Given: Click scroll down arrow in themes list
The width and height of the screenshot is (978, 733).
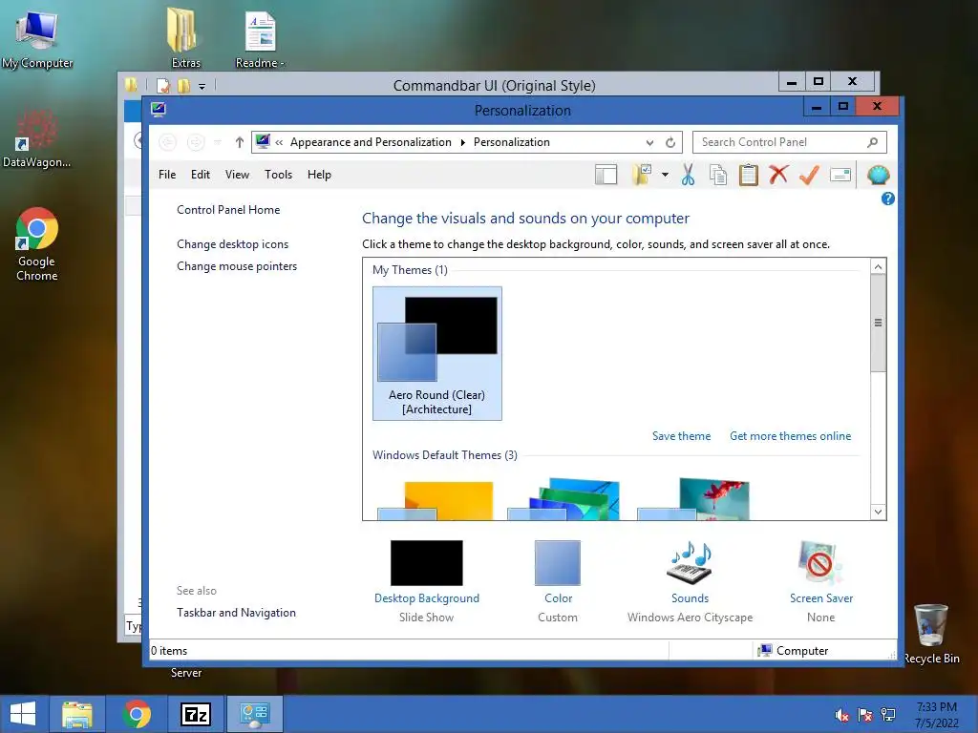Looking at the screenshot, I should tap(879, 512).
